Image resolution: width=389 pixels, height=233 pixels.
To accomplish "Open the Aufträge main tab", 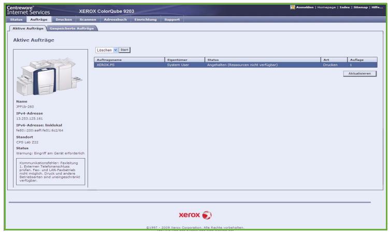I will [x=39, y=20].
